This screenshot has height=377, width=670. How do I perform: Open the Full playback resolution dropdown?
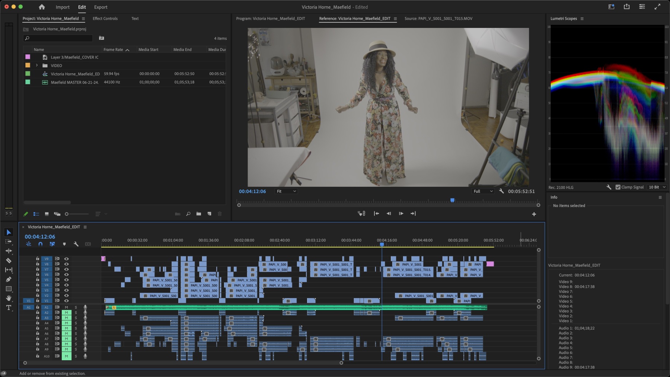483,191
